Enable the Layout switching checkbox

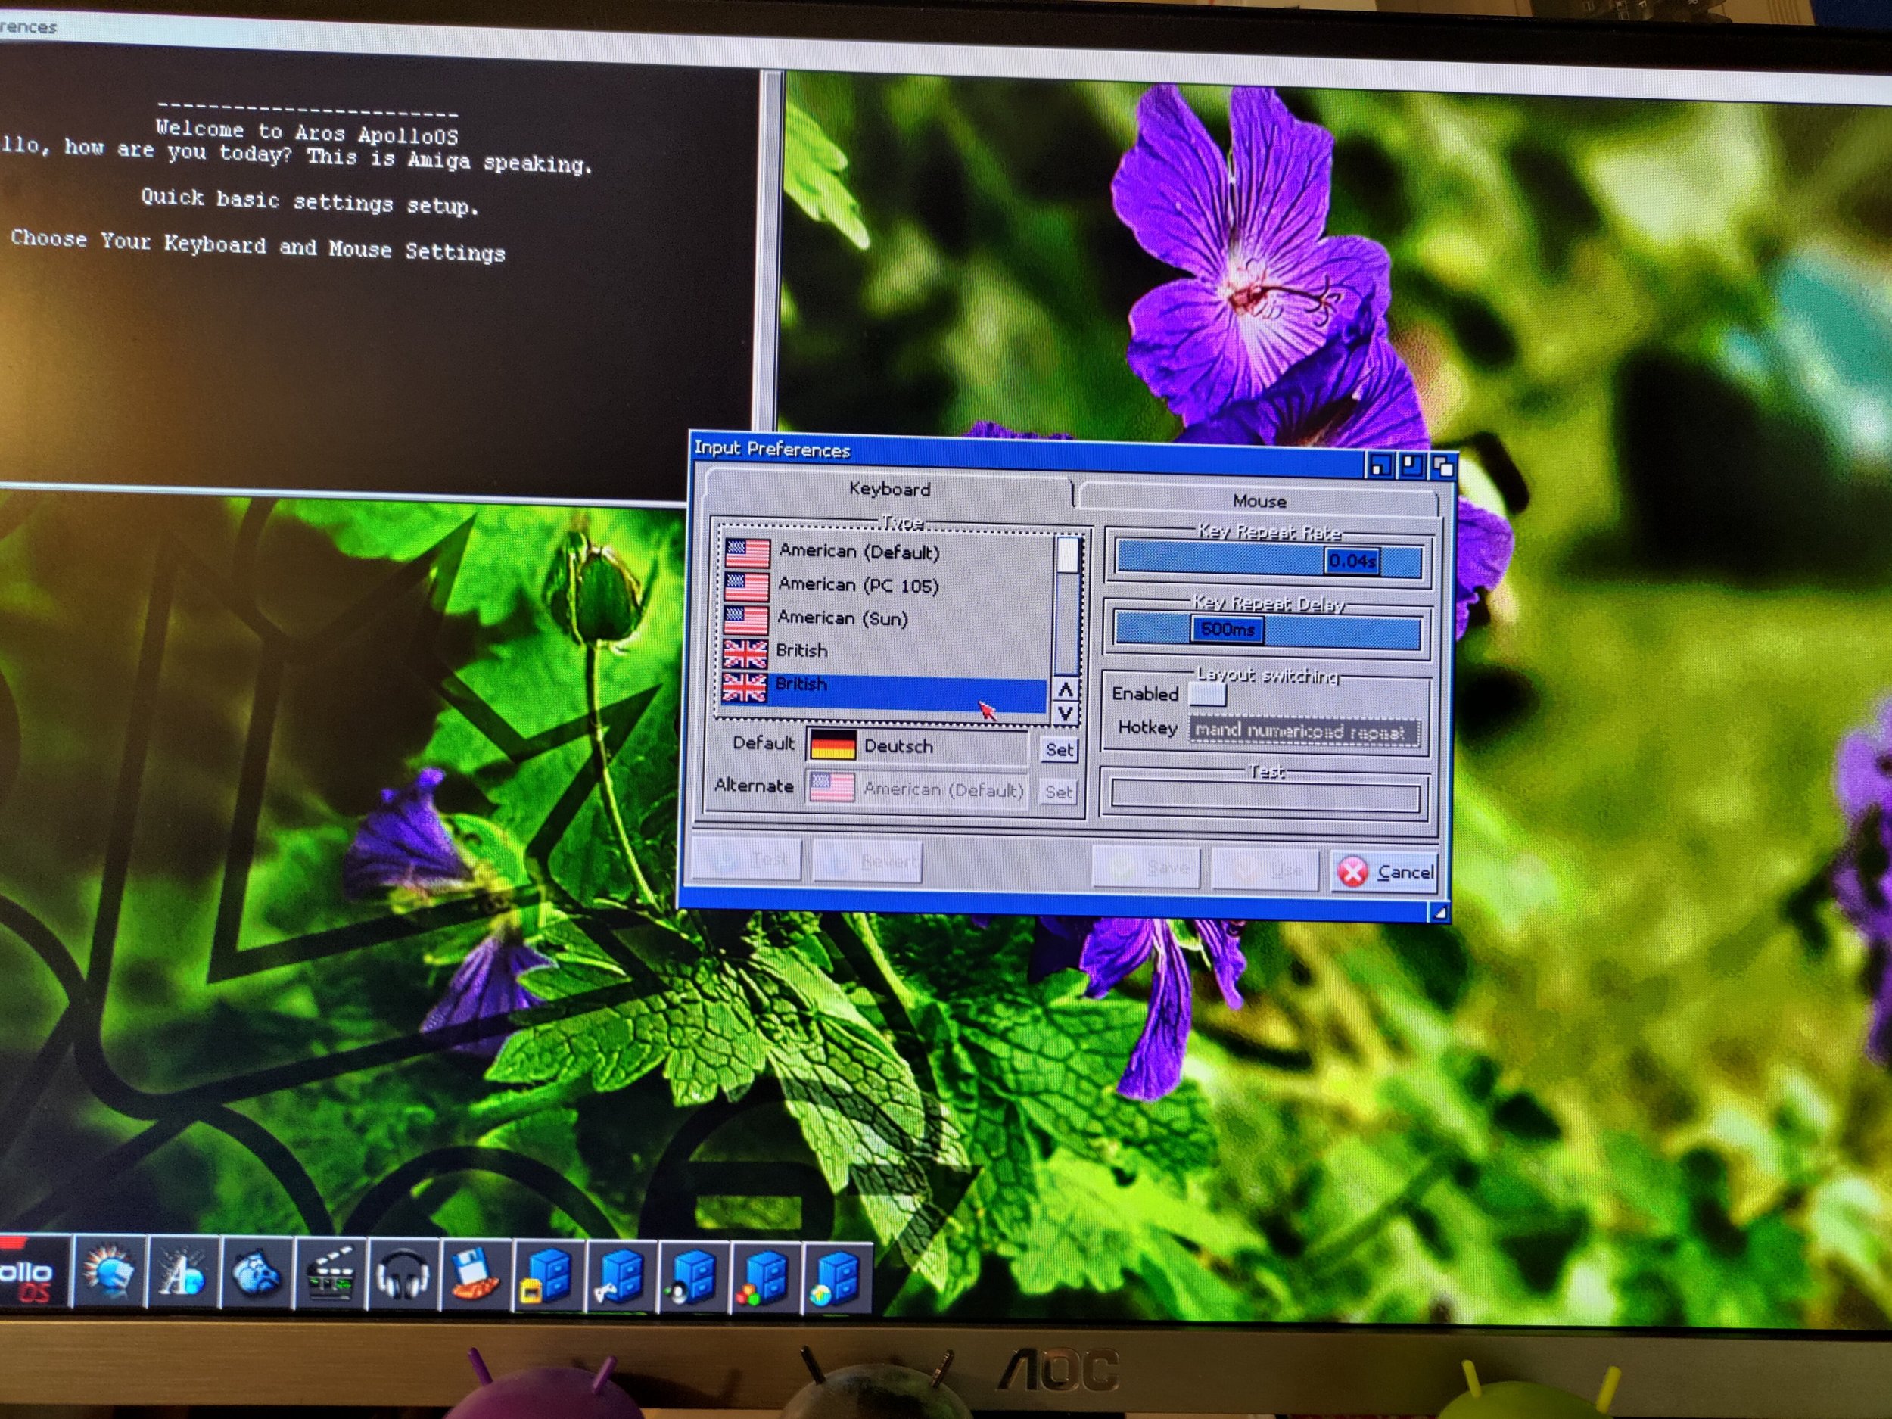(x=1207, y=695)
